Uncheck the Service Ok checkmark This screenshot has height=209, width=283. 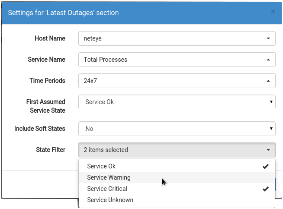[266, 166]
